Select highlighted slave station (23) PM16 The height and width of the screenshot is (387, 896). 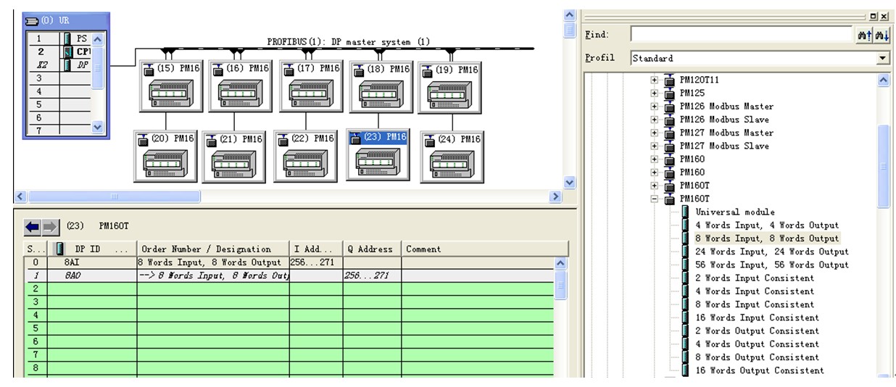pyautogui.click(x=378, y=154)
